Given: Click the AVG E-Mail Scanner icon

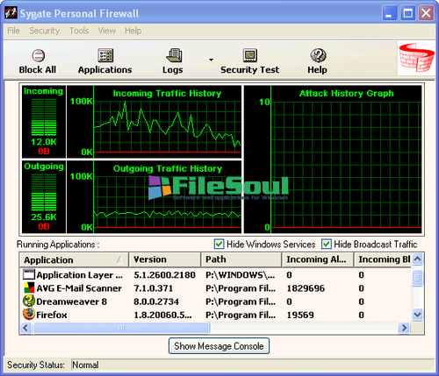Looking at the screenshot, I should (x=29, y=288).
